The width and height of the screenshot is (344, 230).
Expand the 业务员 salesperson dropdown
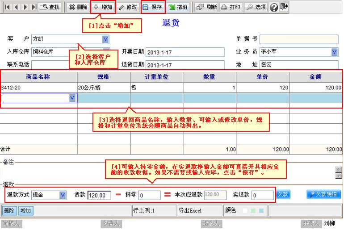[x=335, y=52]
